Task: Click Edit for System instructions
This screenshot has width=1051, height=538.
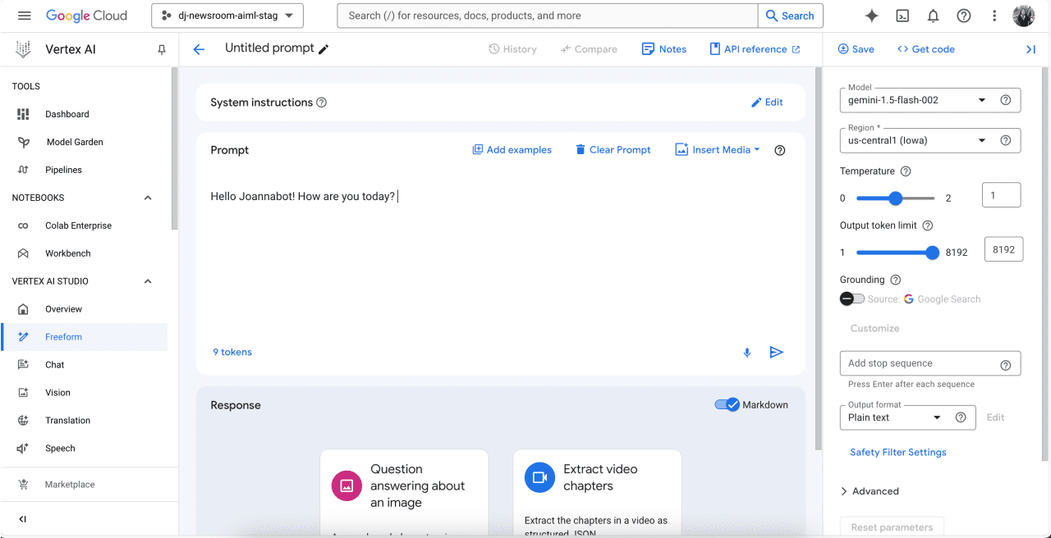Action: click(x=767, y=103)
